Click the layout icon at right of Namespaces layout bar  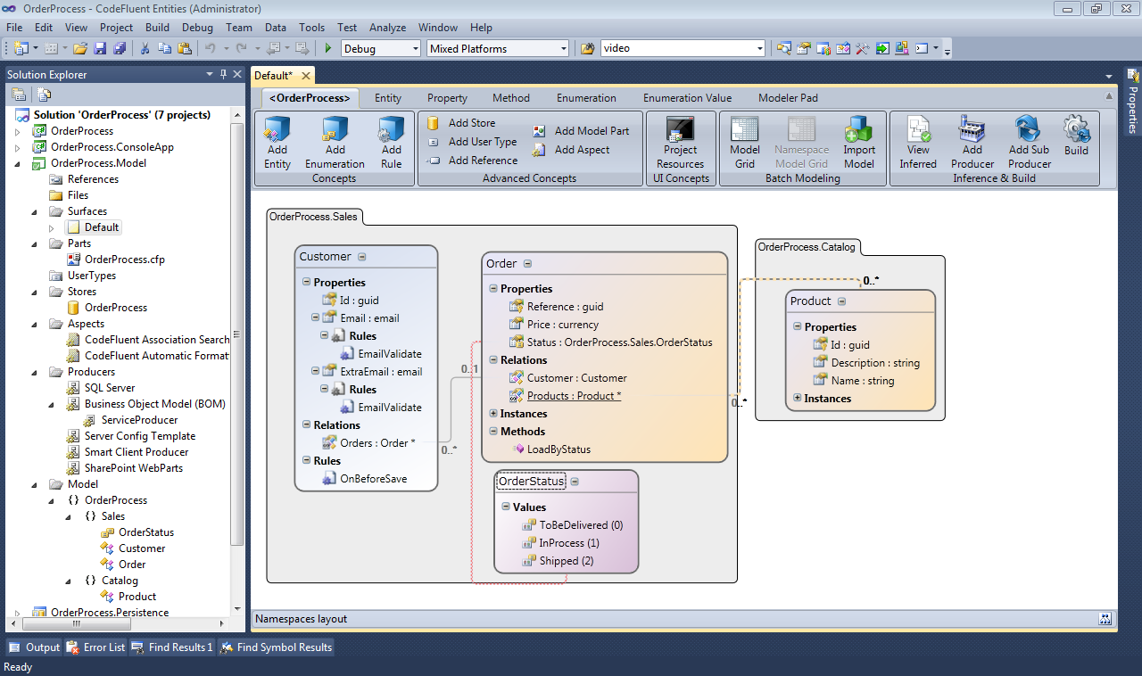pos(1105,618)
